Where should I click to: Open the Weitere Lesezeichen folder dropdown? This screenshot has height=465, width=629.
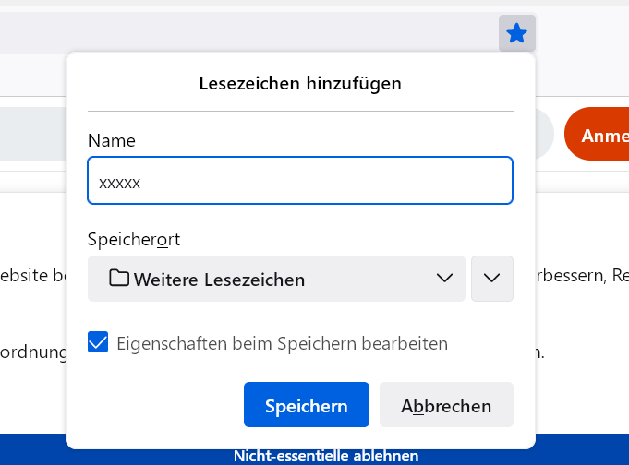pyautogui.click(x=276, y=279)
